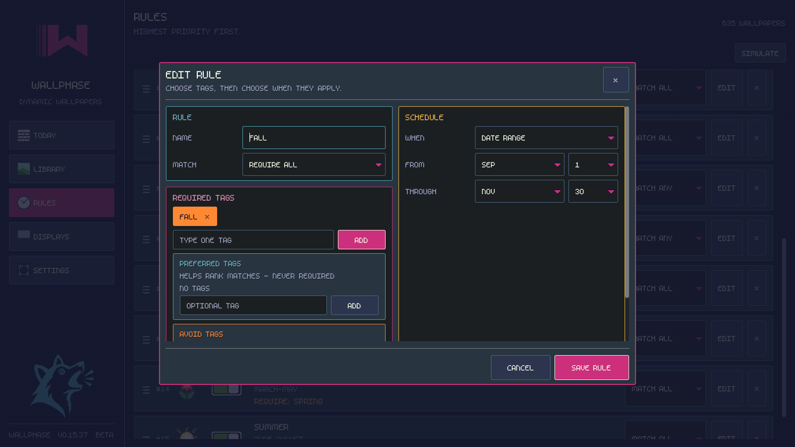Open Settings via its gear icon

coord(24,270)
